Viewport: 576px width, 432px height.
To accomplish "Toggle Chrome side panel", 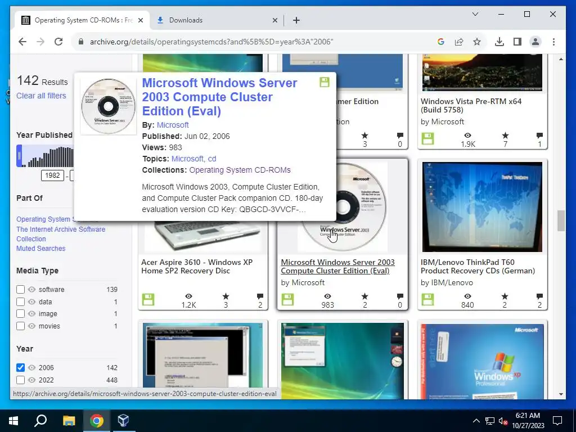I will coord(517,42).
